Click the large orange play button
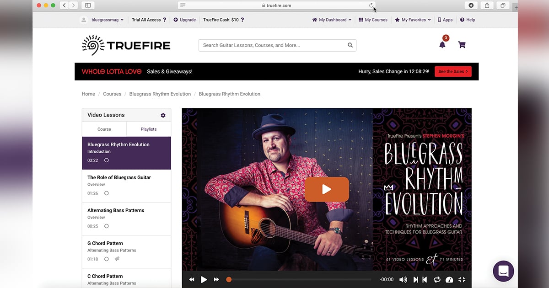Image resolution: width=549 pixels, height=288 pixels. click(x=327, y=189)
